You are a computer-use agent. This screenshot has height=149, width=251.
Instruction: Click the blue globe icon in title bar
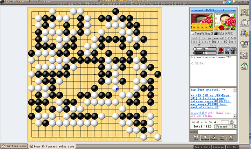[x=229, y=2]
